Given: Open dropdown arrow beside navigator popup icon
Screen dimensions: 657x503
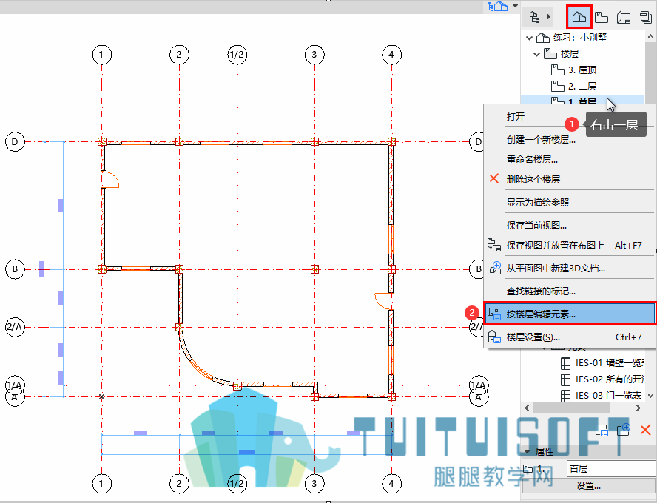Looking at the screenshot, I should [516, 6].
